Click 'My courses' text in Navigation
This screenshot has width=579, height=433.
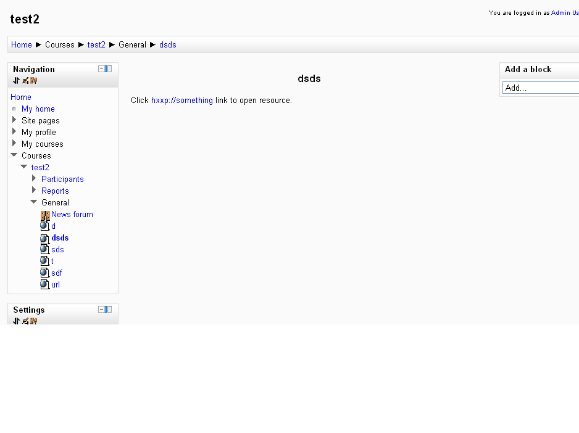pos(43,144)
